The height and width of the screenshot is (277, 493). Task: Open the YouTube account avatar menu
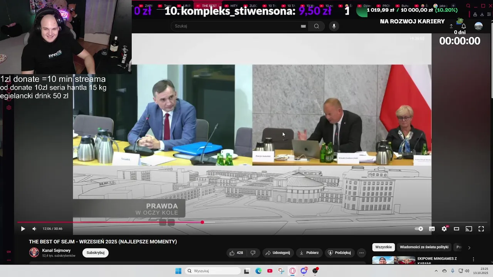tap(478, 26)
